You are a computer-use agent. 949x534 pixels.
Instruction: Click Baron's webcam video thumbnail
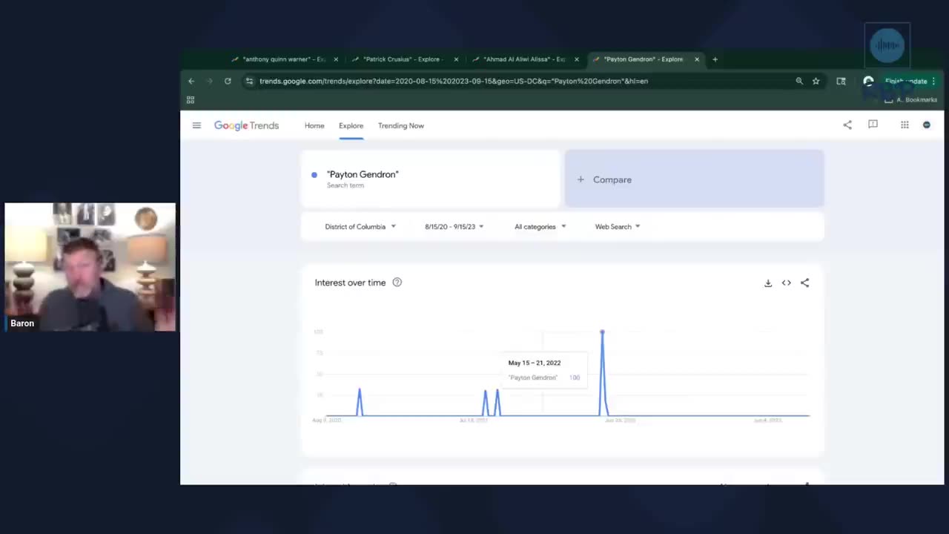point(90,267)
